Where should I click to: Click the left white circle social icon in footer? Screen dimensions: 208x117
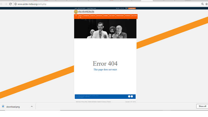click(x=129, y=96)
